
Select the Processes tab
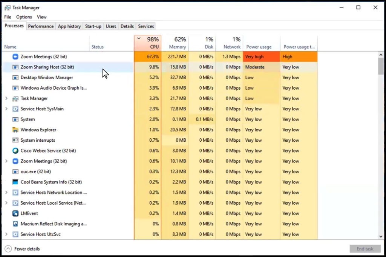point(14,26)
